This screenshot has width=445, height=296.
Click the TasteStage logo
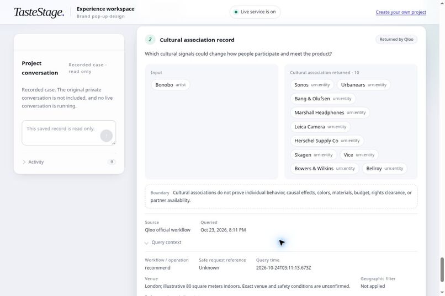39,12
